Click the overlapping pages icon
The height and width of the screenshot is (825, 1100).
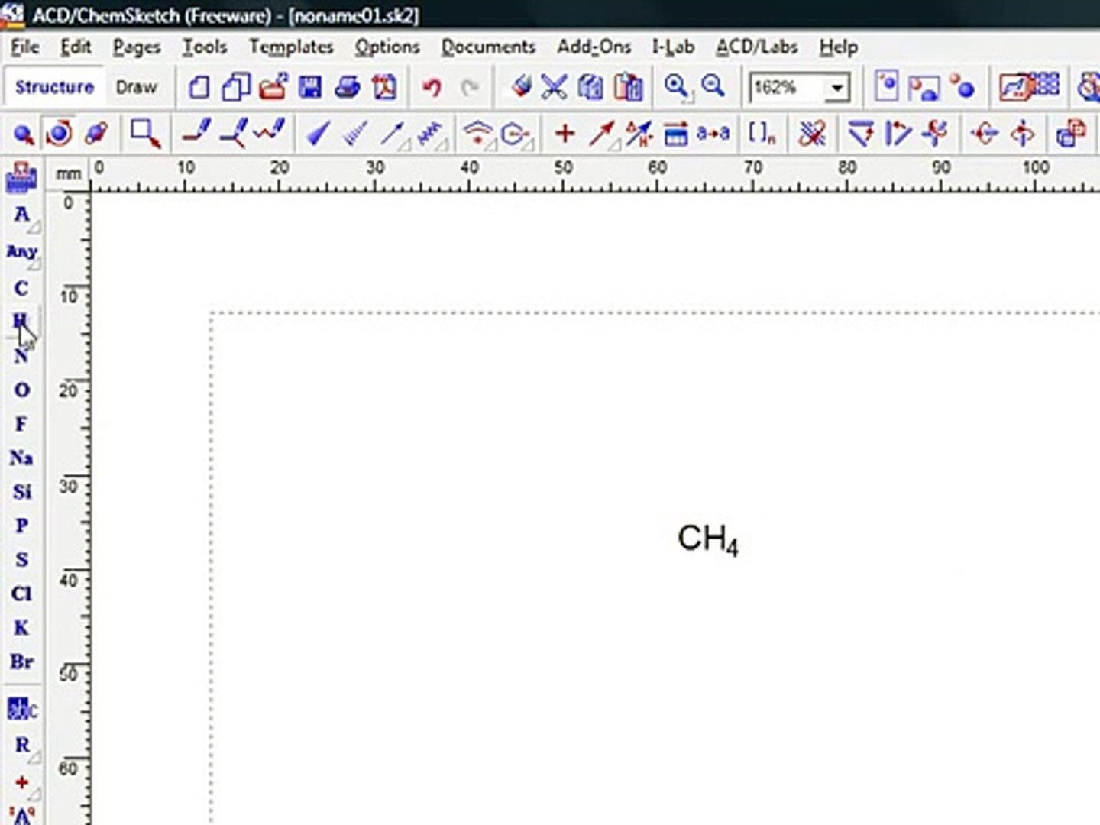pyautogui.click(x=236, y=87)
